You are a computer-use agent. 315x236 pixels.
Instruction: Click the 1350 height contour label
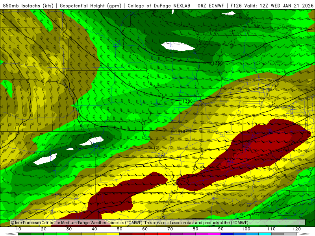[x=218, y=63]
